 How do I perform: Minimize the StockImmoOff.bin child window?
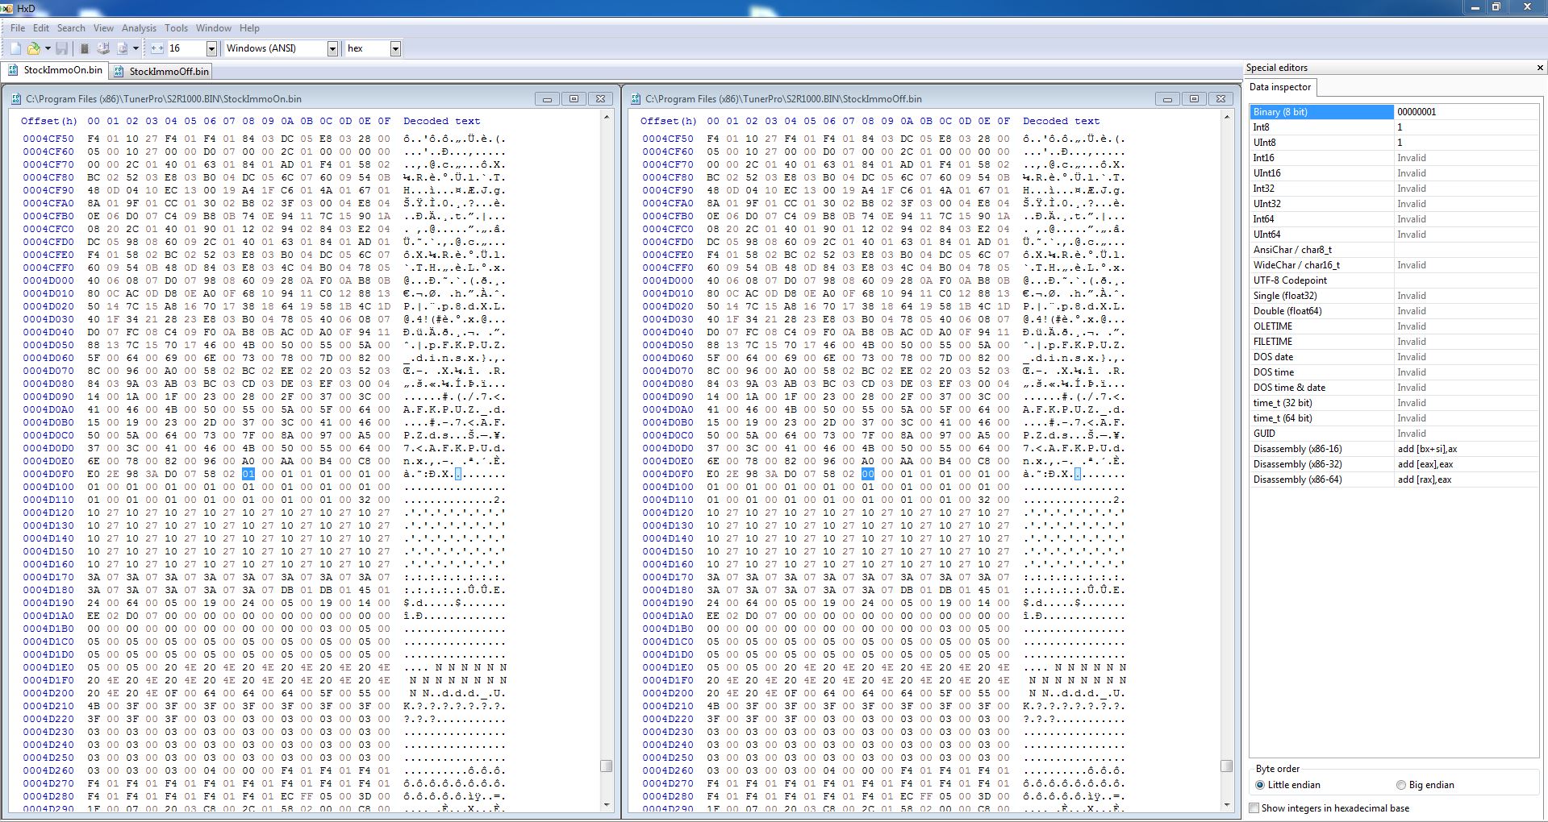[1166, 98]
